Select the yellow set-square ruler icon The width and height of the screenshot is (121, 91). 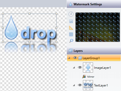click(x=71, y=28)
